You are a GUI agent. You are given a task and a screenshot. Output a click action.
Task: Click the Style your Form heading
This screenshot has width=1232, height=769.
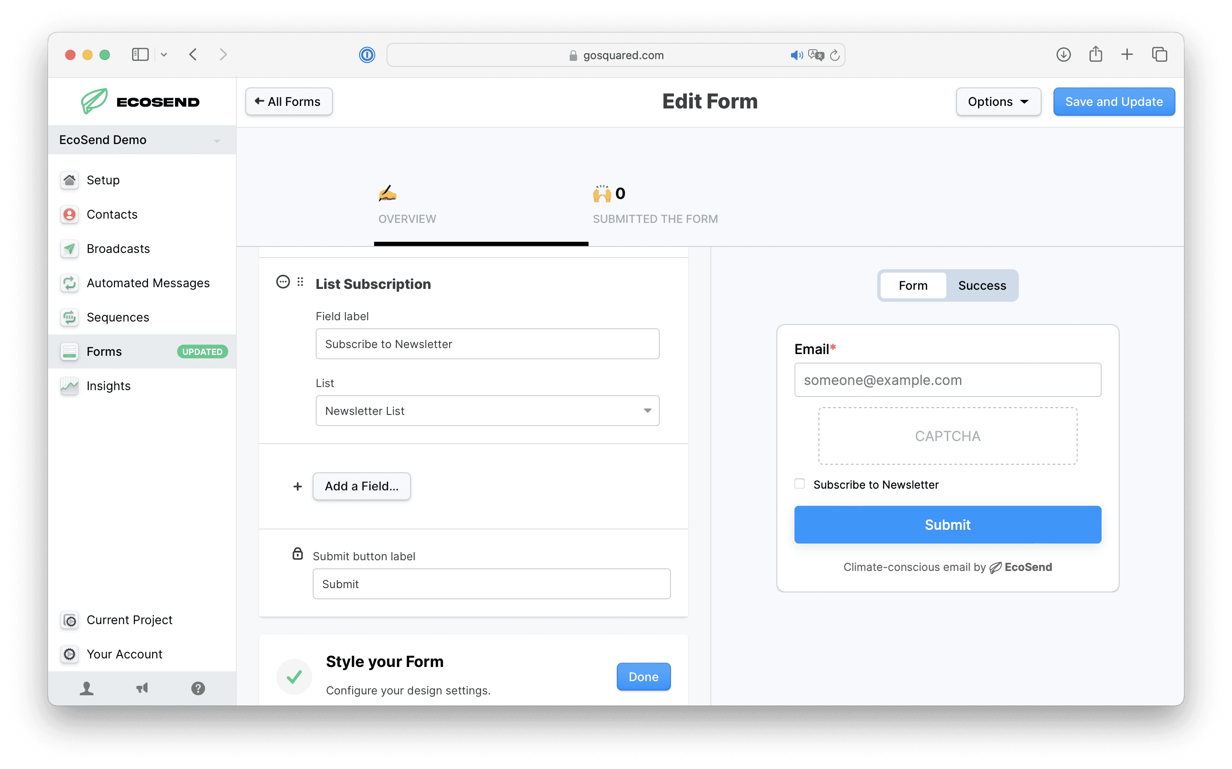click(385, 662)
